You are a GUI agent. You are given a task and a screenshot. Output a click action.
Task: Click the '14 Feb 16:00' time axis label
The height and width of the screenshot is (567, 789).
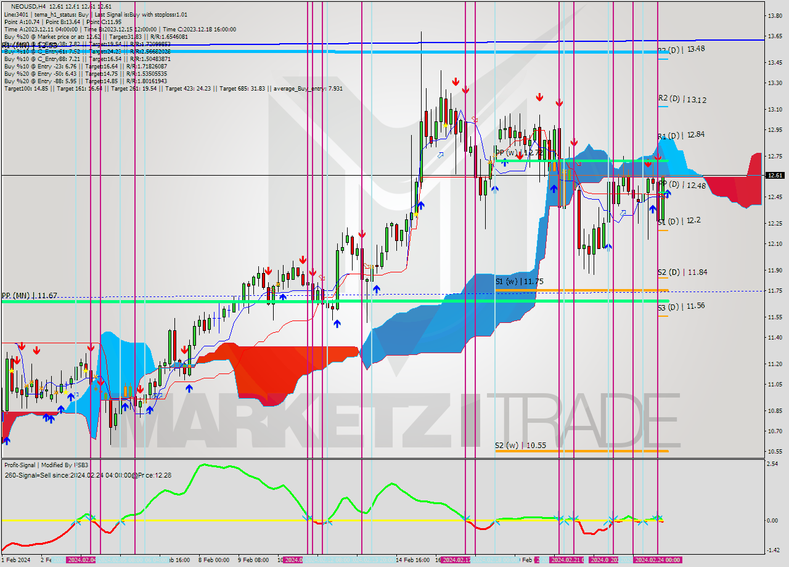pyautogui.click(x=412, y=560)
